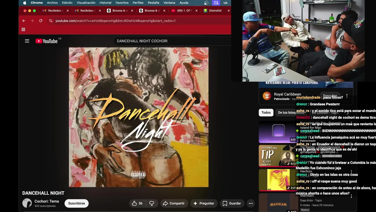The image size is (376, 212).
Task: Click the Dayu Koto - Topic channel name
Action: 311,201
